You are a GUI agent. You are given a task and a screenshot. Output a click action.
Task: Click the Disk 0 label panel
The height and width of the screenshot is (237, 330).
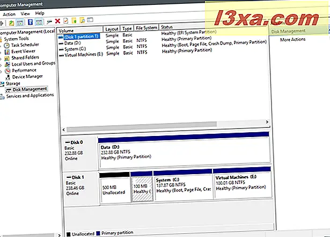click(x=80, y=153)
